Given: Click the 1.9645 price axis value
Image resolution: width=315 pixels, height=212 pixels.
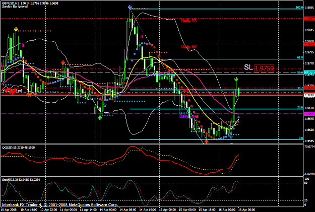Looking at the screenshot, I should click(309, 119).
